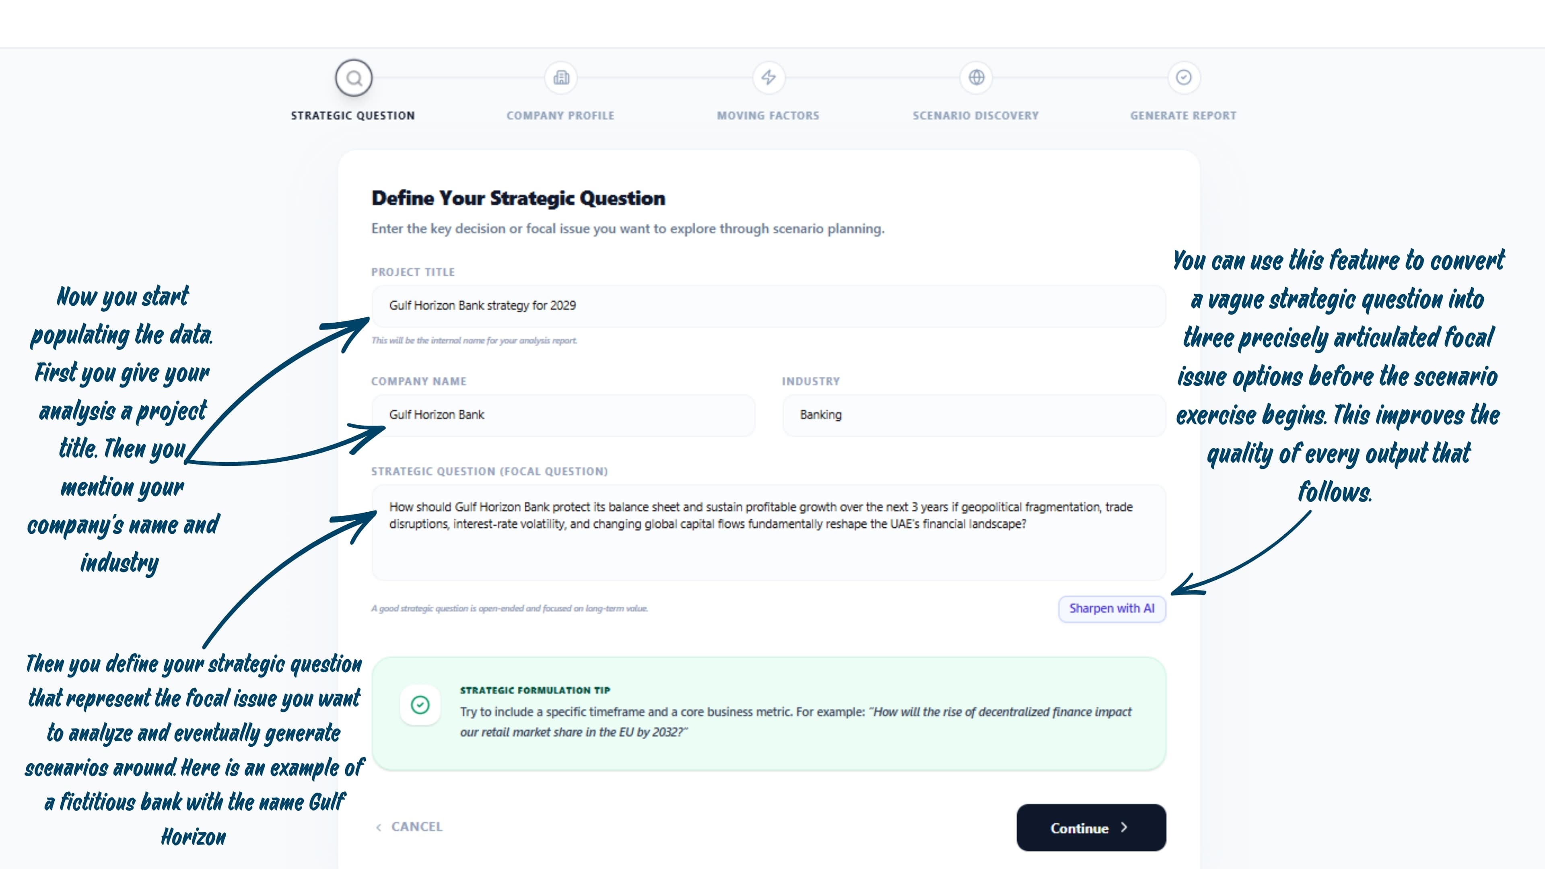Switch to the Company Profile step label

coord(560,116)
